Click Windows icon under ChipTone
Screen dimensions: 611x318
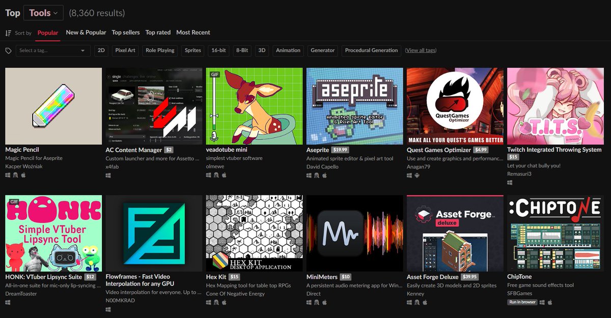tap(542, 302)
